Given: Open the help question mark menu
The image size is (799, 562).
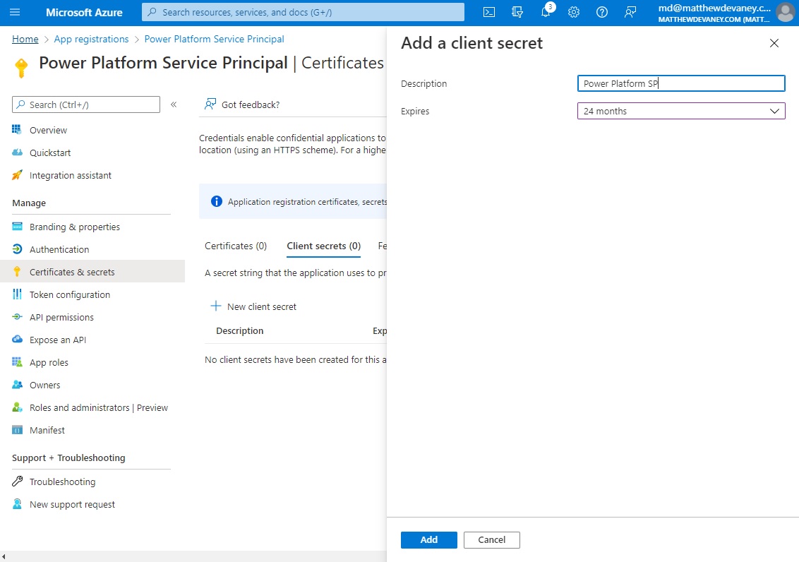Looking at the screenshot, I should (601, 12).
